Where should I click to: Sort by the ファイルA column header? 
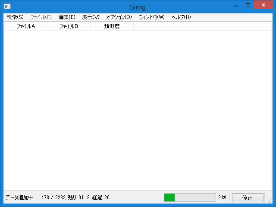[26, 26]
